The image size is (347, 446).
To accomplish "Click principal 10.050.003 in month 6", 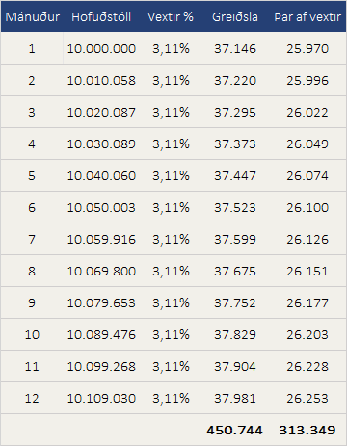I will coord(101,208).
